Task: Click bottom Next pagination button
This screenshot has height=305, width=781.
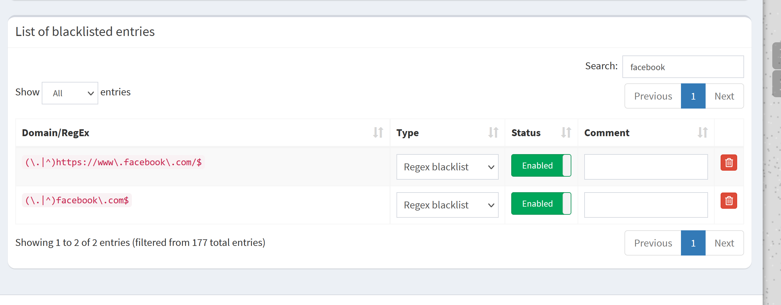Action: pos(724,243)
